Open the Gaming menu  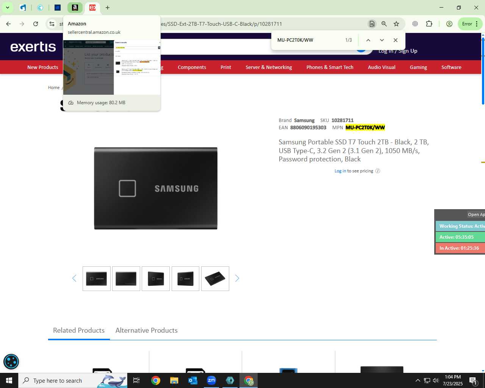(x=418, y=67)
